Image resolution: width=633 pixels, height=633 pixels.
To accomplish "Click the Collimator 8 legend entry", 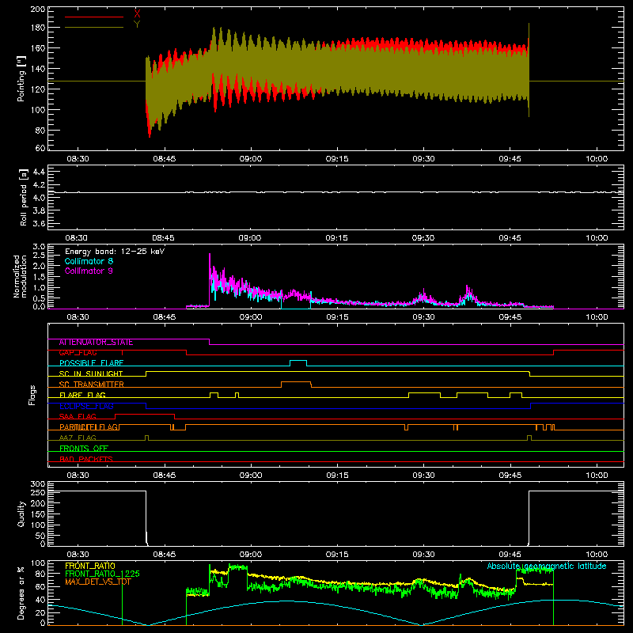I will tap(89, 261).
